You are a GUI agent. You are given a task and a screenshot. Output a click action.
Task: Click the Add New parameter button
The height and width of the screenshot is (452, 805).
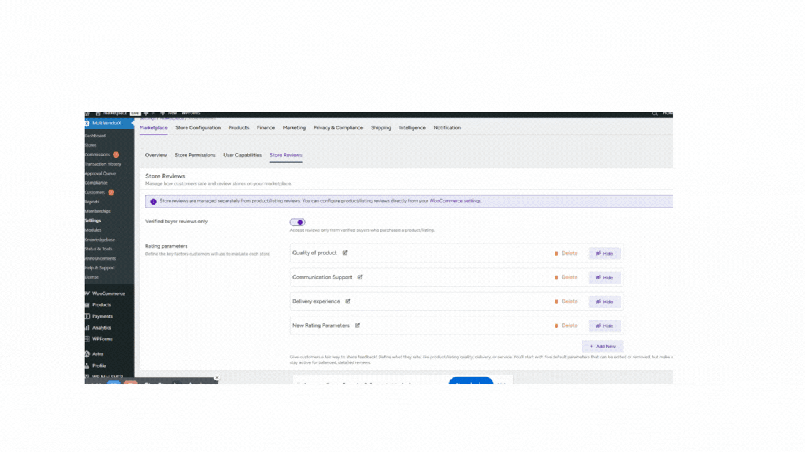click(602, 347)
